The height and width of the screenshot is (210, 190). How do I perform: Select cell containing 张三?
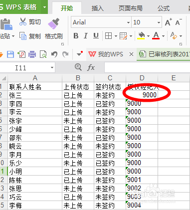pos(35,95)
